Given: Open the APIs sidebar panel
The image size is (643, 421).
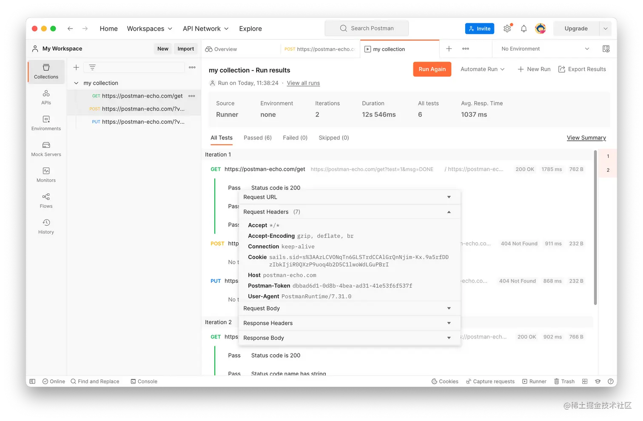Looking at the screenshot, I should click(46, 97).
